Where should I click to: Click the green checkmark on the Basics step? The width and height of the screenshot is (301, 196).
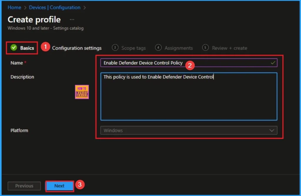14,48
